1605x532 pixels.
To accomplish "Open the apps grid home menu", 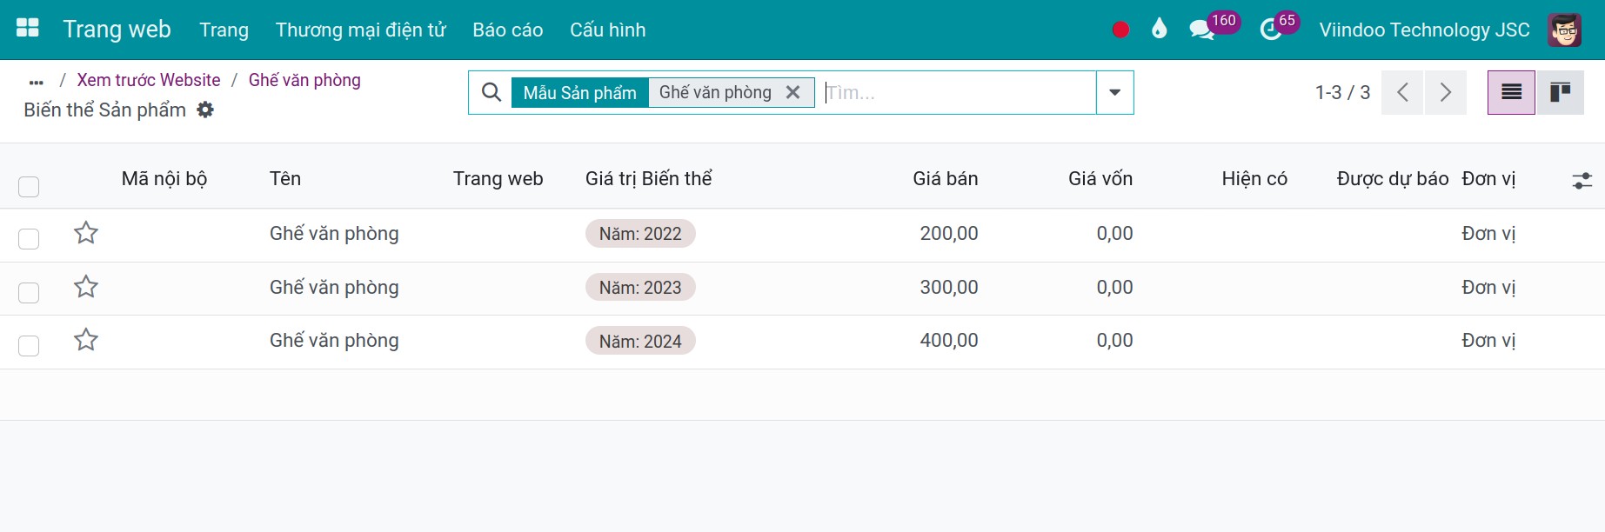I will tap(28, 29).
